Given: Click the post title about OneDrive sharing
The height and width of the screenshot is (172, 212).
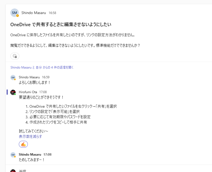Looking at the screenshot, I should point(60,25).
